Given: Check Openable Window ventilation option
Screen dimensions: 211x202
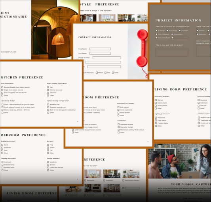Looking at the screenshot, I should 118,124.
